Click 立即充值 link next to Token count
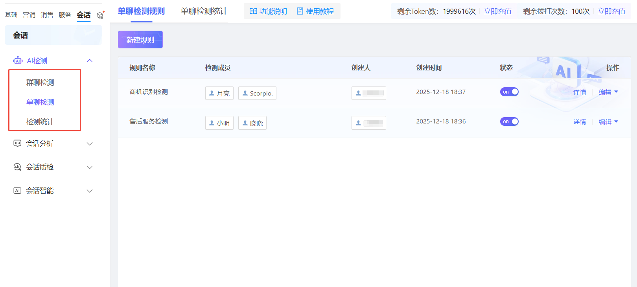This screenshot has width=637, height=287. click(497, 11)
